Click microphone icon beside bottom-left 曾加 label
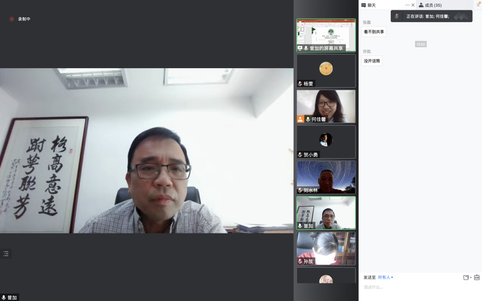Screen dimensions: 482x301 coord(4,297)
